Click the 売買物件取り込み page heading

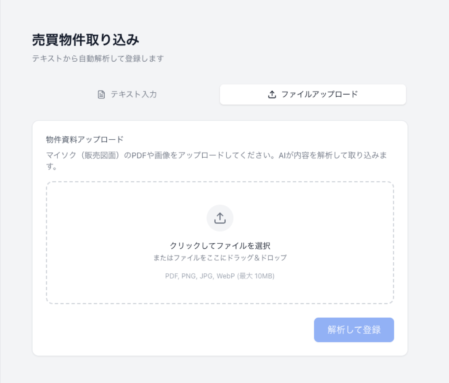(x=86, y=40)
